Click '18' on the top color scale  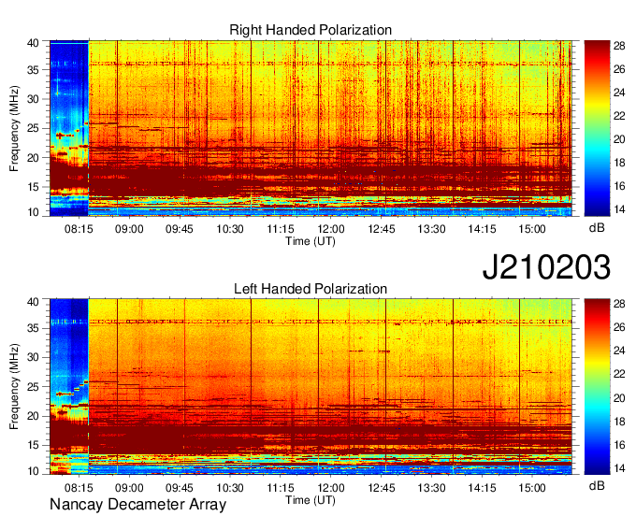[x=619, y=163]
